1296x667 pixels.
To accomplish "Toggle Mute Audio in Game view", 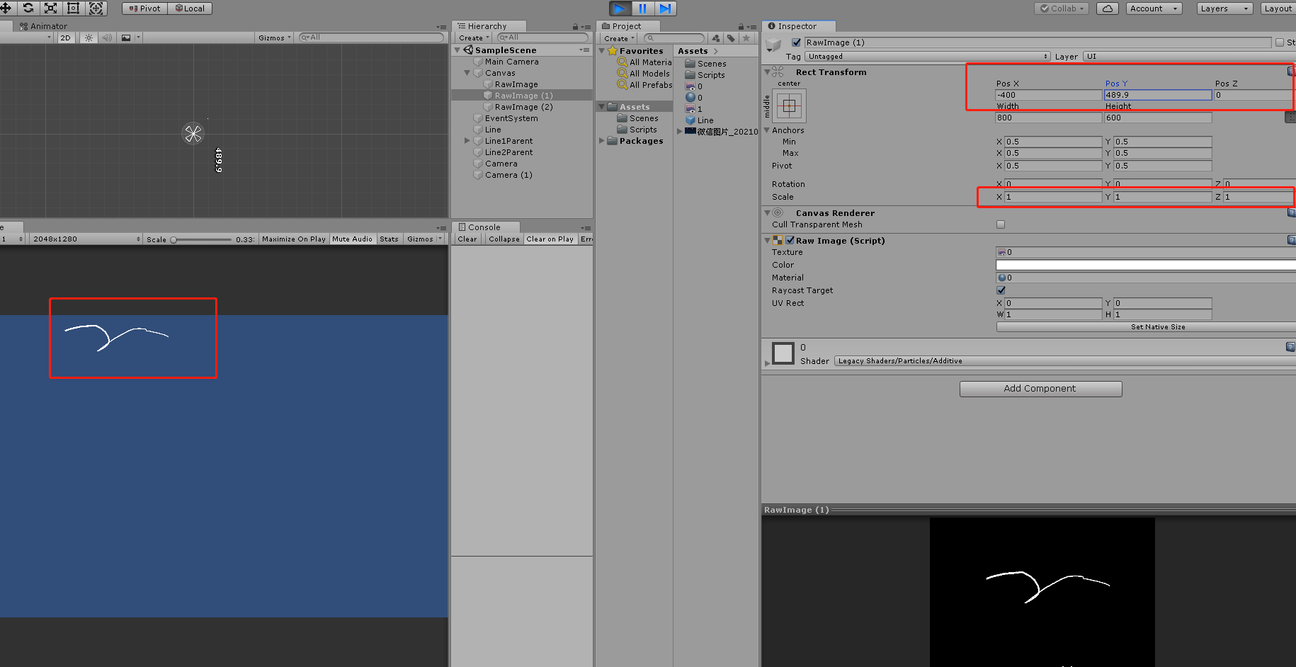I will (352, 239).
